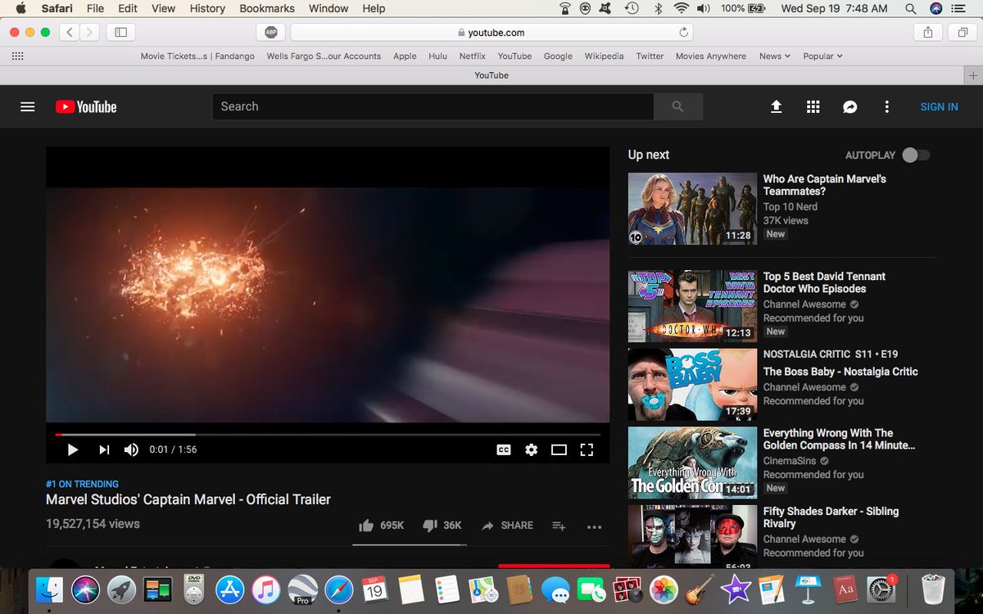Visit Top 10 Nerd channel
983x614 pixels.
pyautogui.click(x=790, y=207)
